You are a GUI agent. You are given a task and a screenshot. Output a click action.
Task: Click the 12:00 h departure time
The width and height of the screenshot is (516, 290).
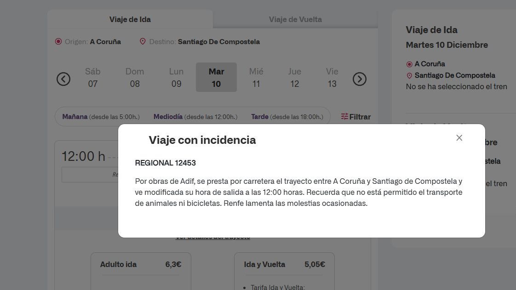[x=84, y=156]
